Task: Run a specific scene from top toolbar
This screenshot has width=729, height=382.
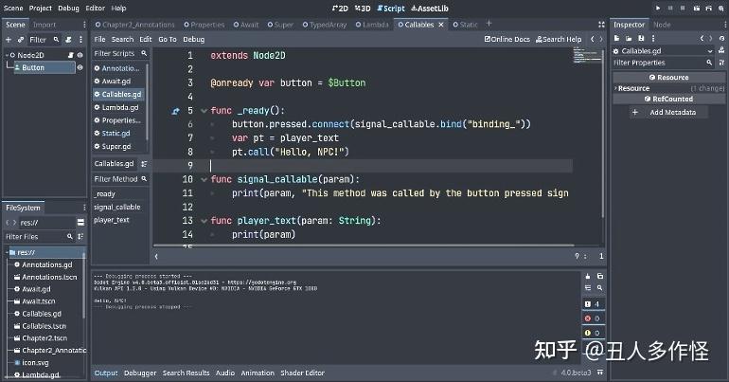Action: pos(708,8)
